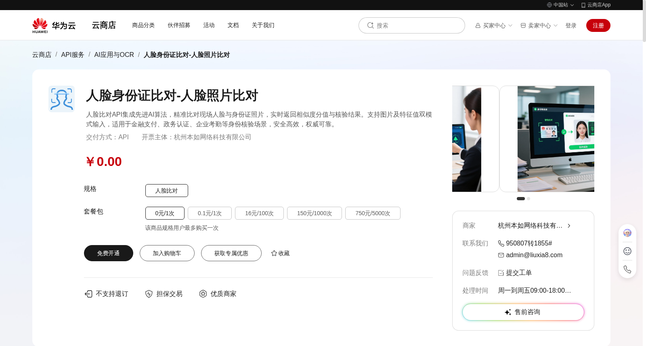Switch to the second carousel indicator dot
Viewport: 646px width, 346px height.
coord(529,199)
